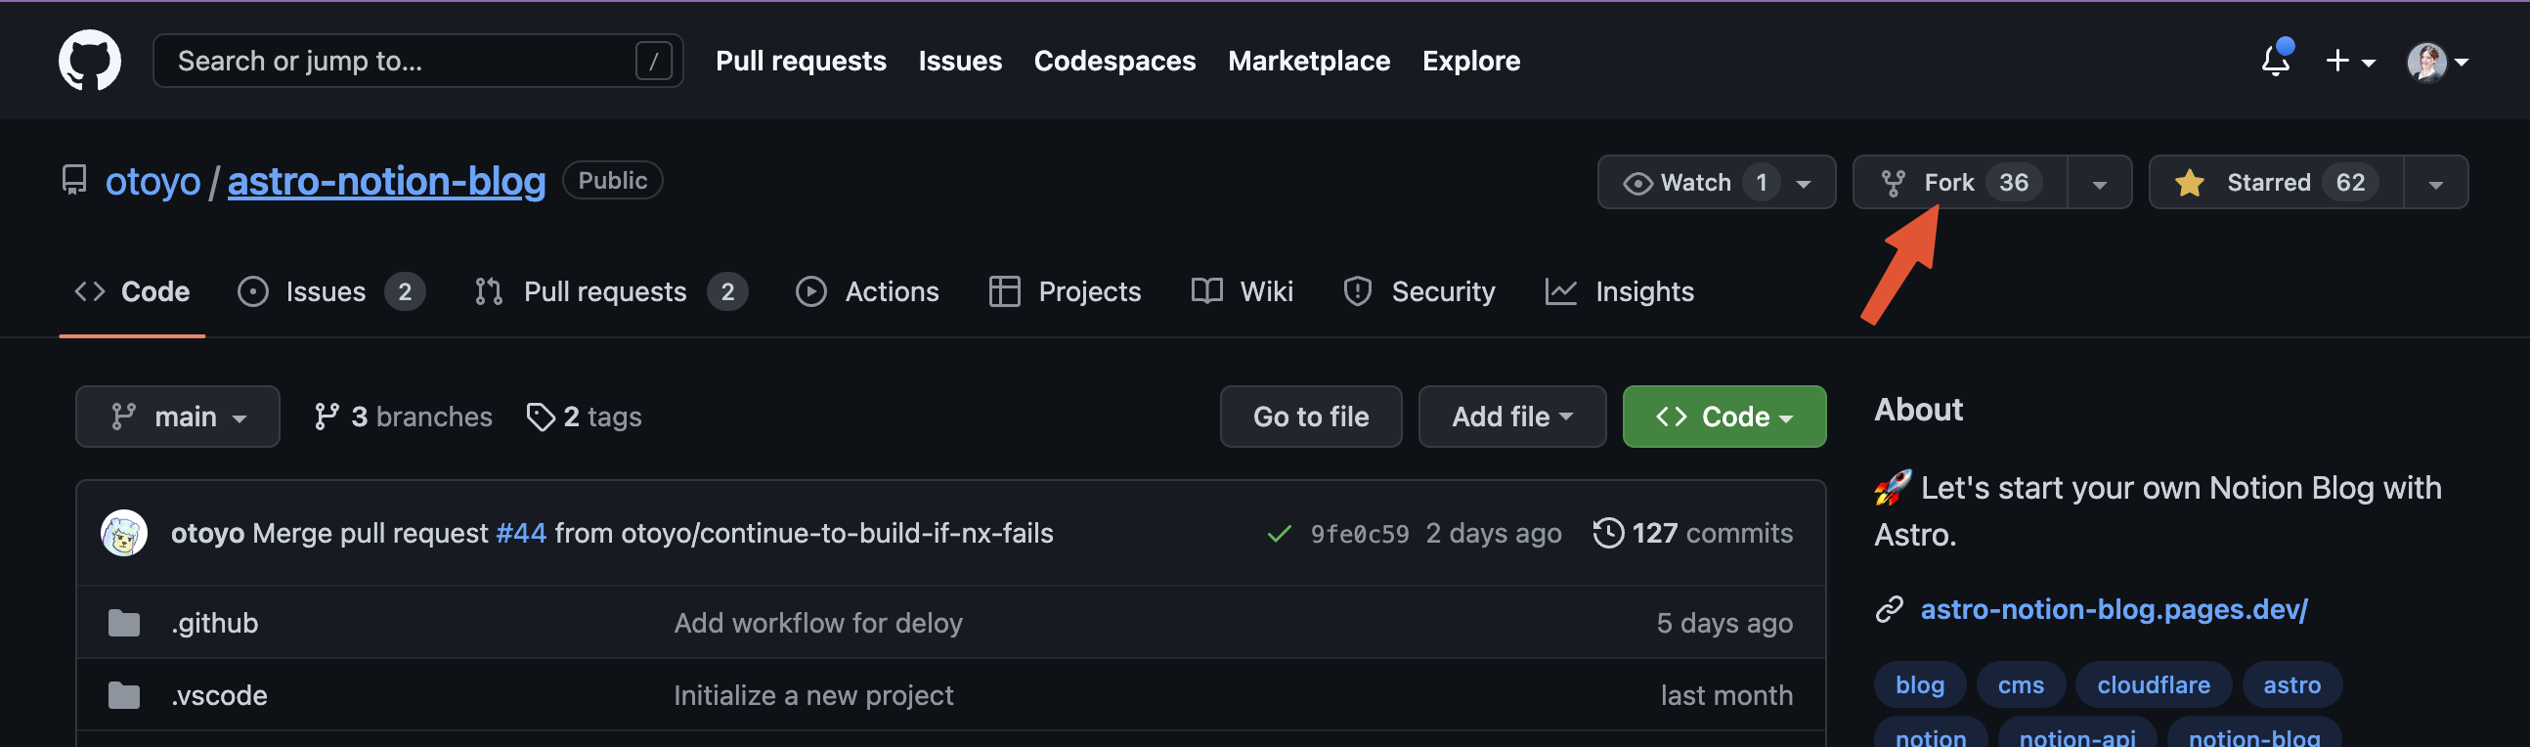Open the Add file dropdown
Image resolution: width=2530 pixels, height=747 pixels.
(x=1511, y=417)
